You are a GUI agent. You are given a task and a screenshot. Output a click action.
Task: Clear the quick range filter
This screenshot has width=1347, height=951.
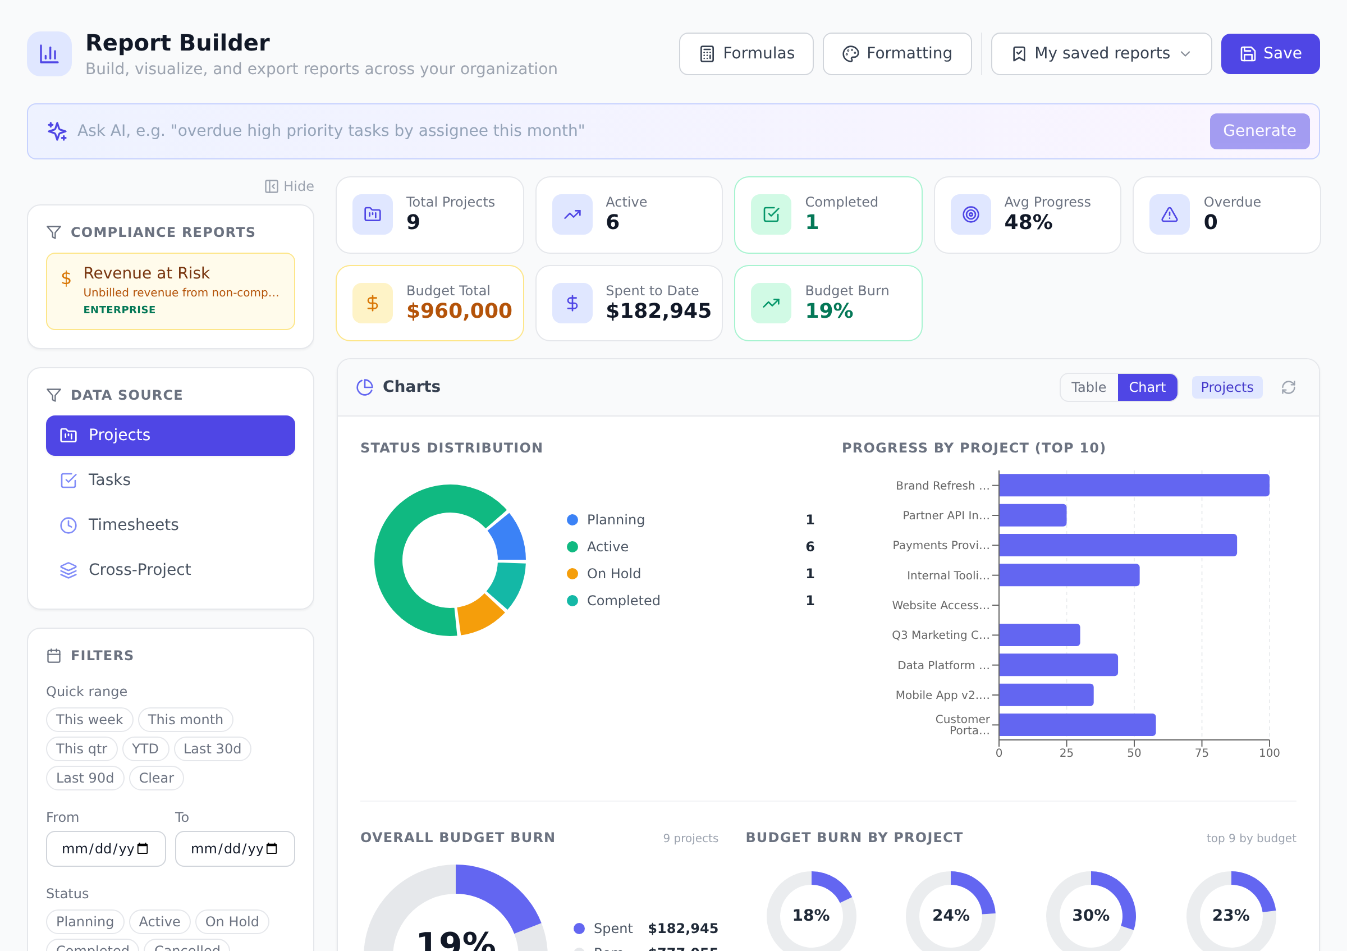coord(156,778)
